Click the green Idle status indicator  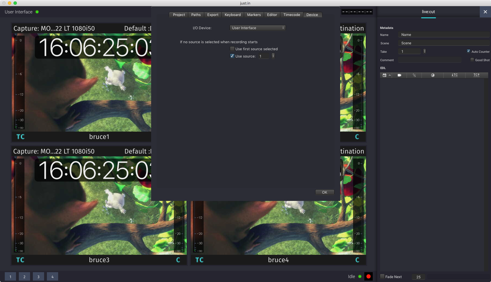click(360, 277)
